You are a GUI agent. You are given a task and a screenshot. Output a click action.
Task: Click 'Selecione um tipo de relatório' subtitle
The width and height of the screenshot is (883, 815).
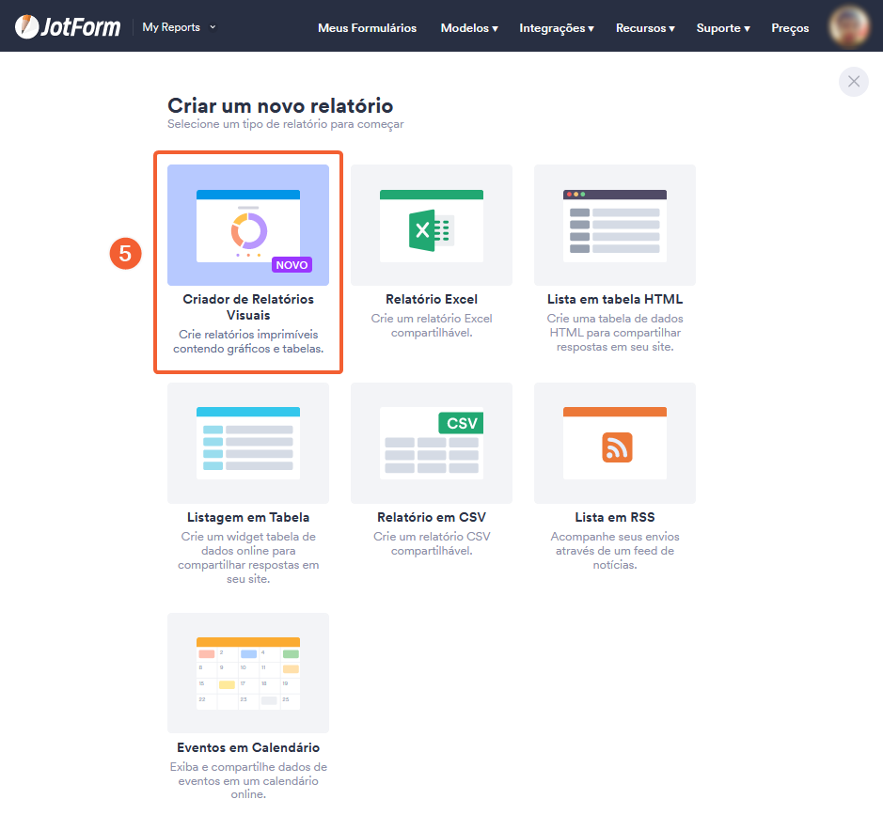[x=286, y=124]
